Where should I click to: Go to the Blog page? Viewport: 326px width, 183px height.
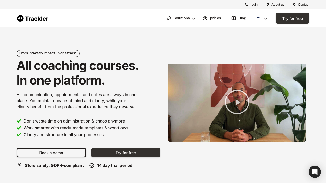coord(242,18)
